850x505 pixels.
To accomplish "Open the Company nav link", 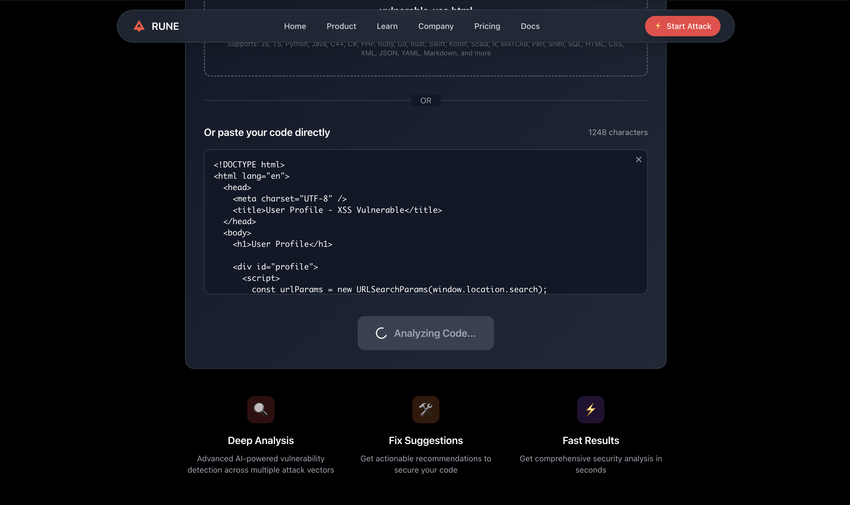I will [x=436, y=26].
